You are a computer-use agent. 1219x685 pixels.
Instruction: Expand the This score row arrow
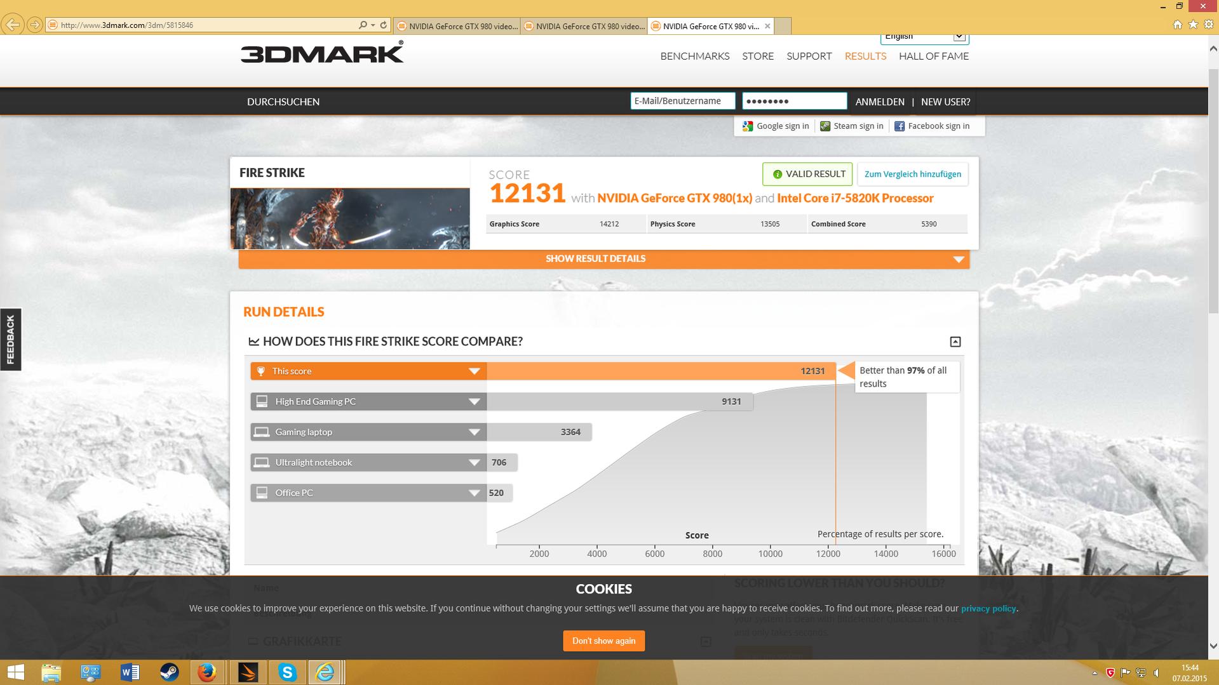(474, 371)
